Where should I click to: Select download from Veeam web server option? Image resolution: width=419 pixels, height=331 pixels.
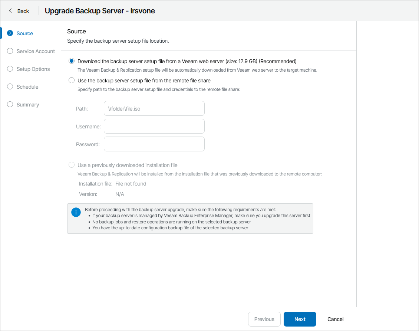pos(72,61)
